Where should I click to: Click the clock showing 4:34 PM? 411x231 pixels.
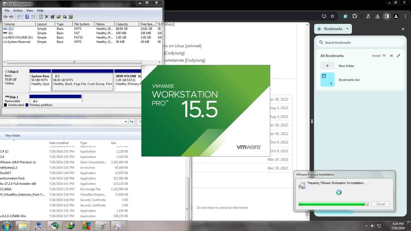coord(398,224)
